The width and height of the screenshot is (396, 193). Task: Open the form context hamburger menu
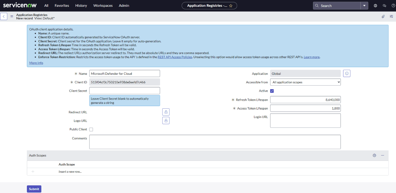click(12, 16)
